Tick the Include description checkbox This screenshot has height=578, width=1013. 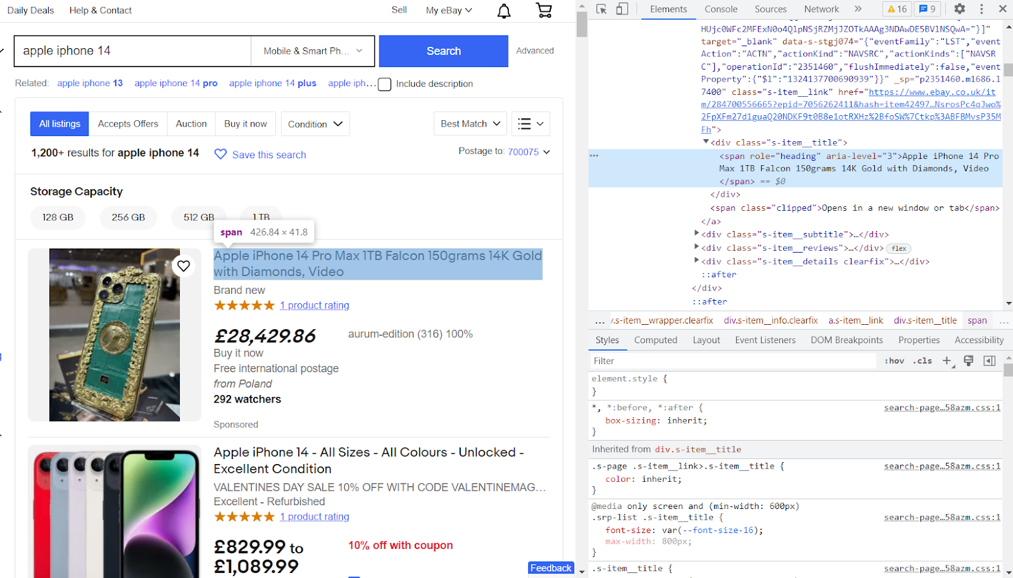(385, 84)
